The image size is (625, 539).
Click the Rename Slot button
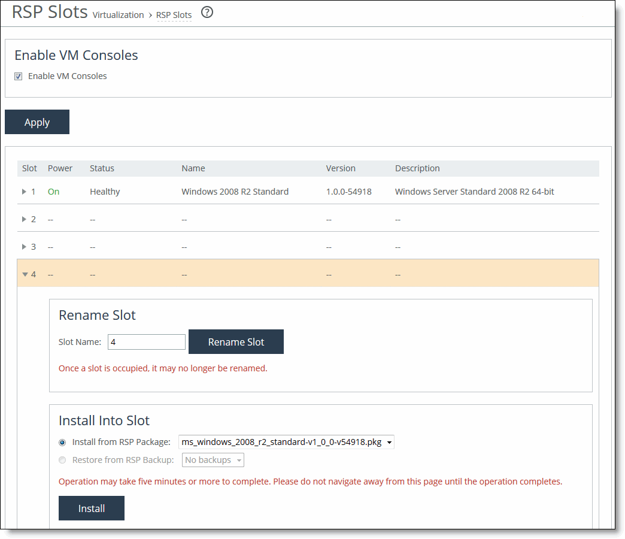(236, 342)
